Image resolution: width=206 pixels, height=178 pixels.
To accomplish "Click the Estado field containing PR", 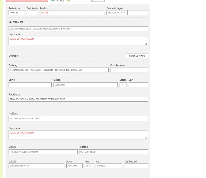I will (123, 85).
